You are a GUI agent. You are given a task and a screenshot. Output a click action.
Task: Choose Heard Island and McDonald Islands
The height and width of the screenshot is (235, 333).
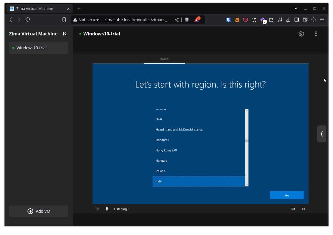[x=199, y=129]
